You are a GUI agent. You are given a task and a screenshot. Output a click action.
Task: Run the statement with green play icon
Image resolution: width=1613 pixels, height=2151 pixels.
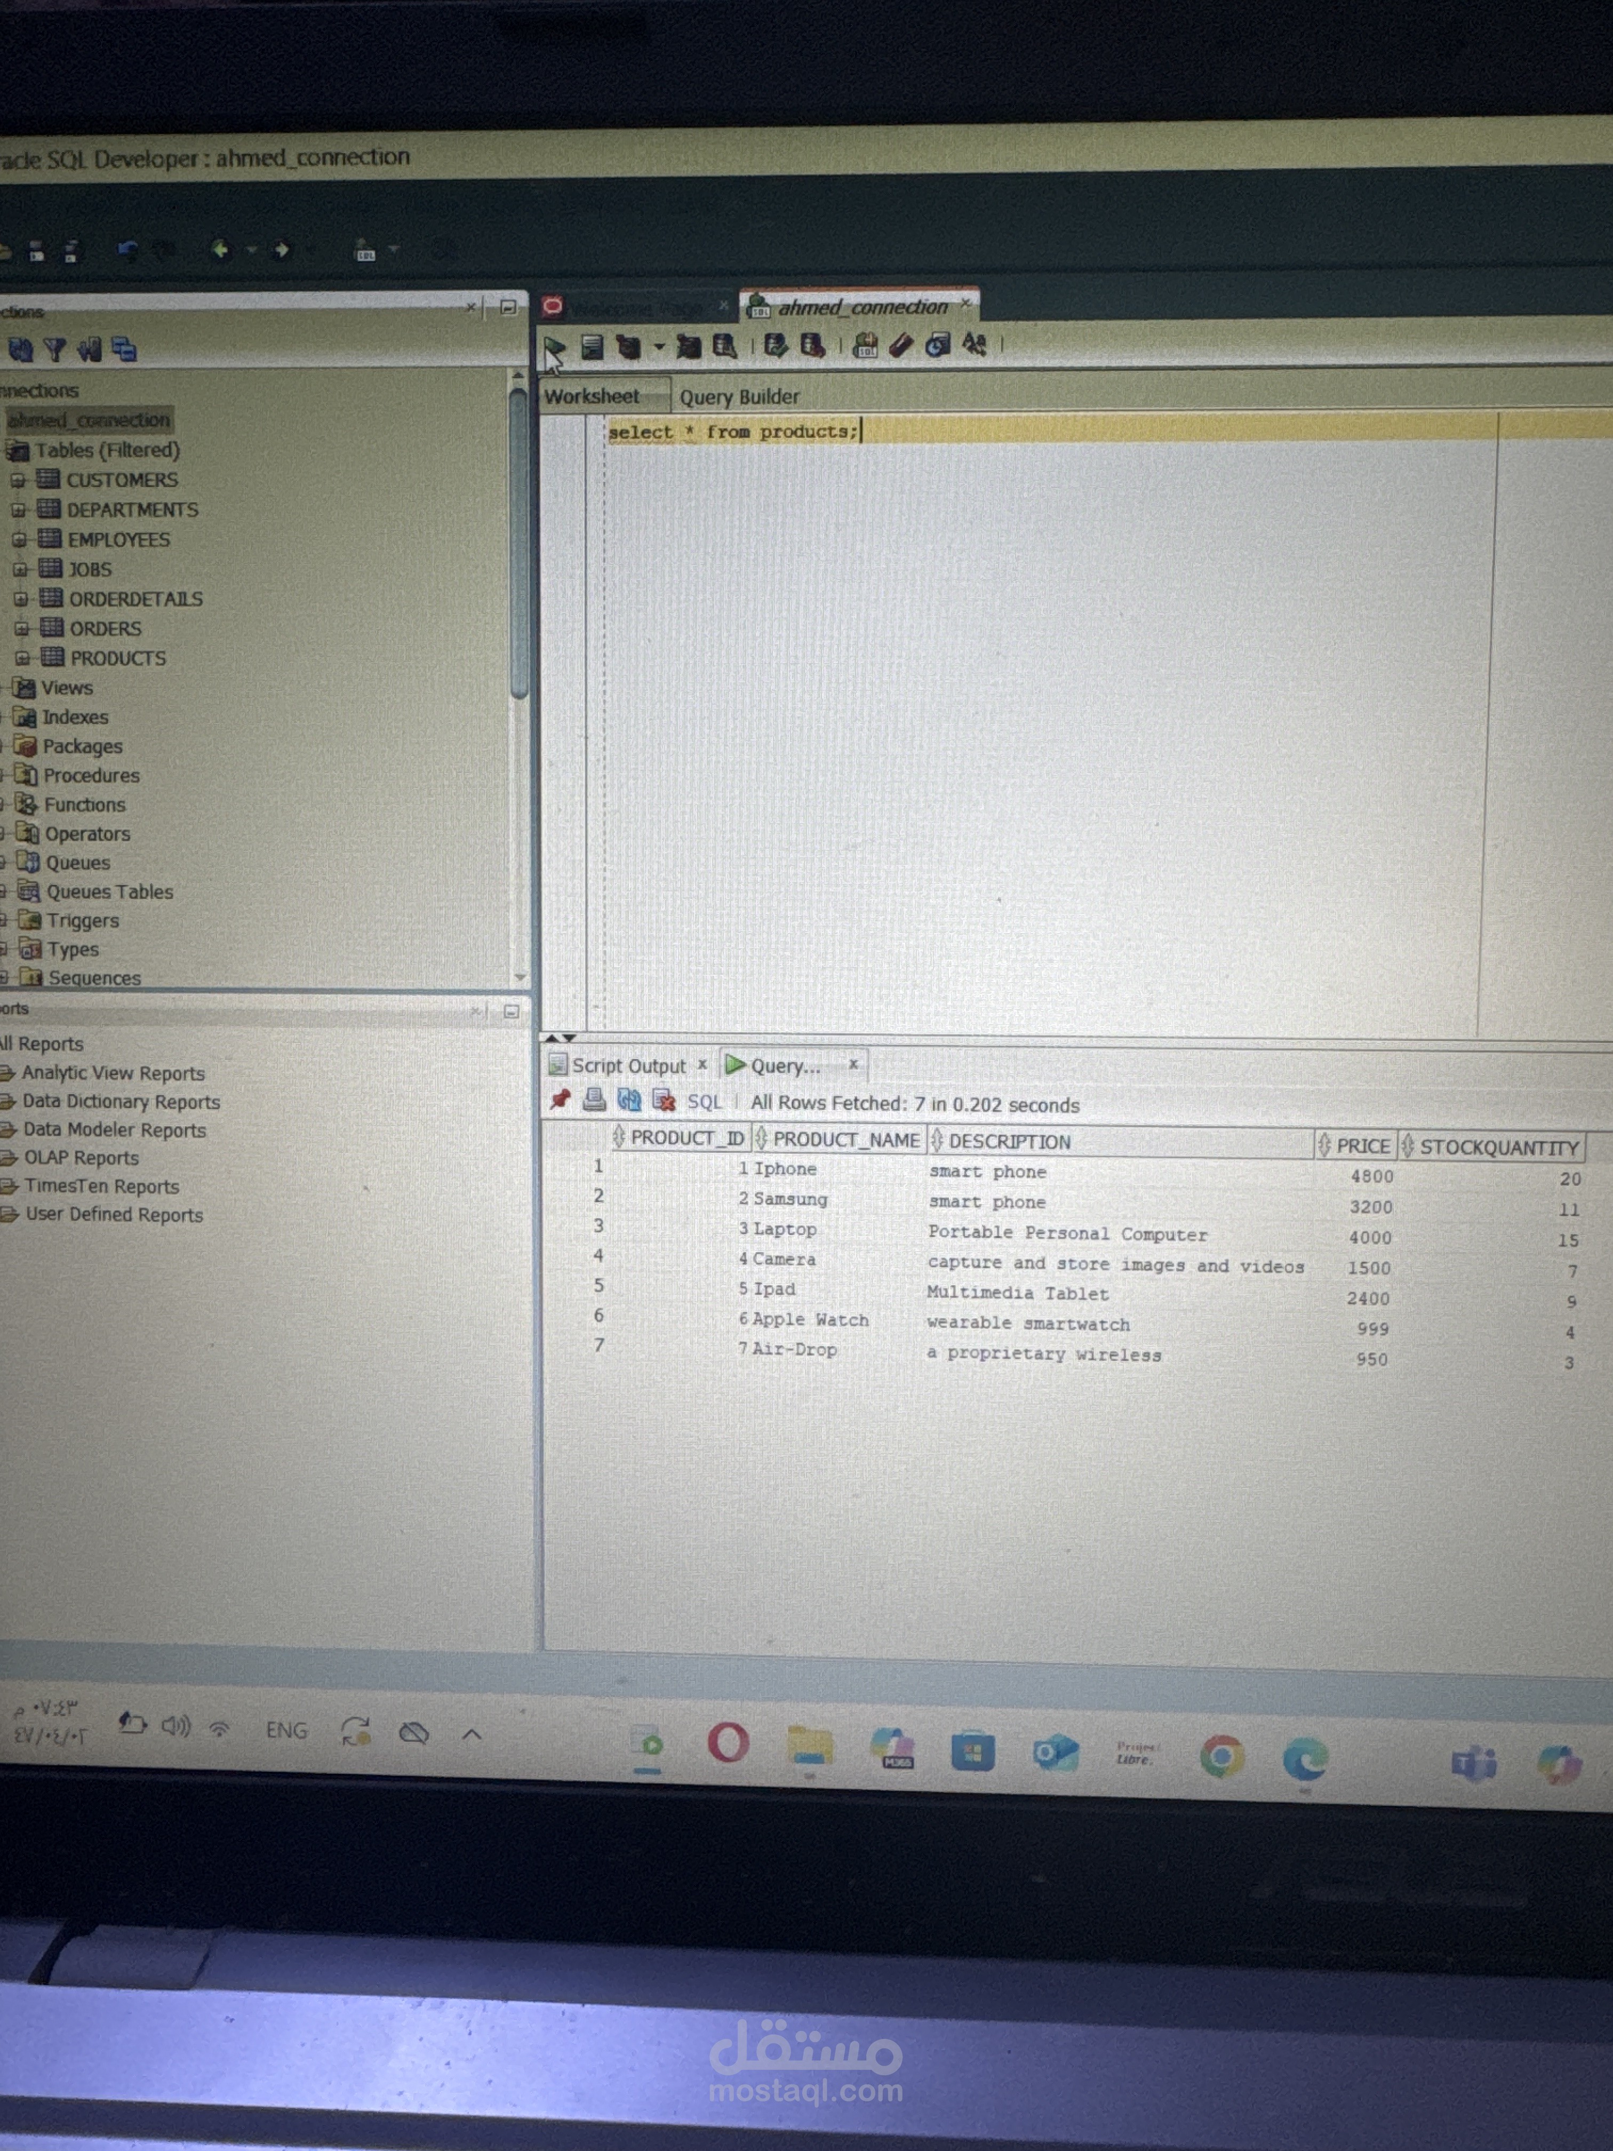pos(554,347)
